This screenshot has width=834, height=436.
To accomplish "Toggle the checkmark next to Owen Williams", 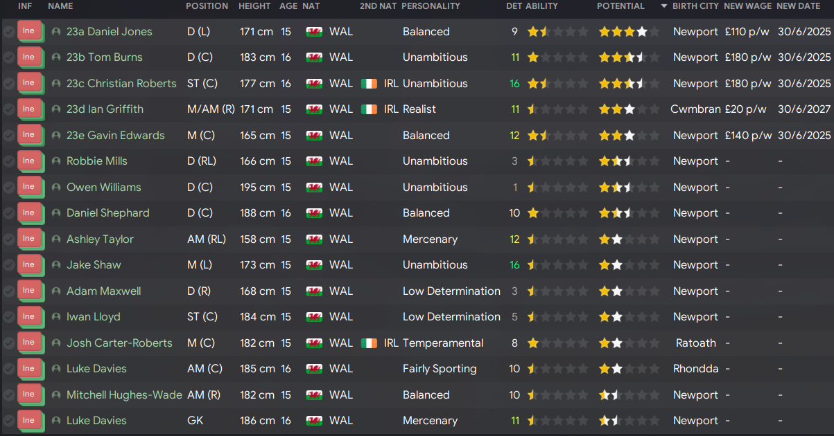I will point(9,187).
